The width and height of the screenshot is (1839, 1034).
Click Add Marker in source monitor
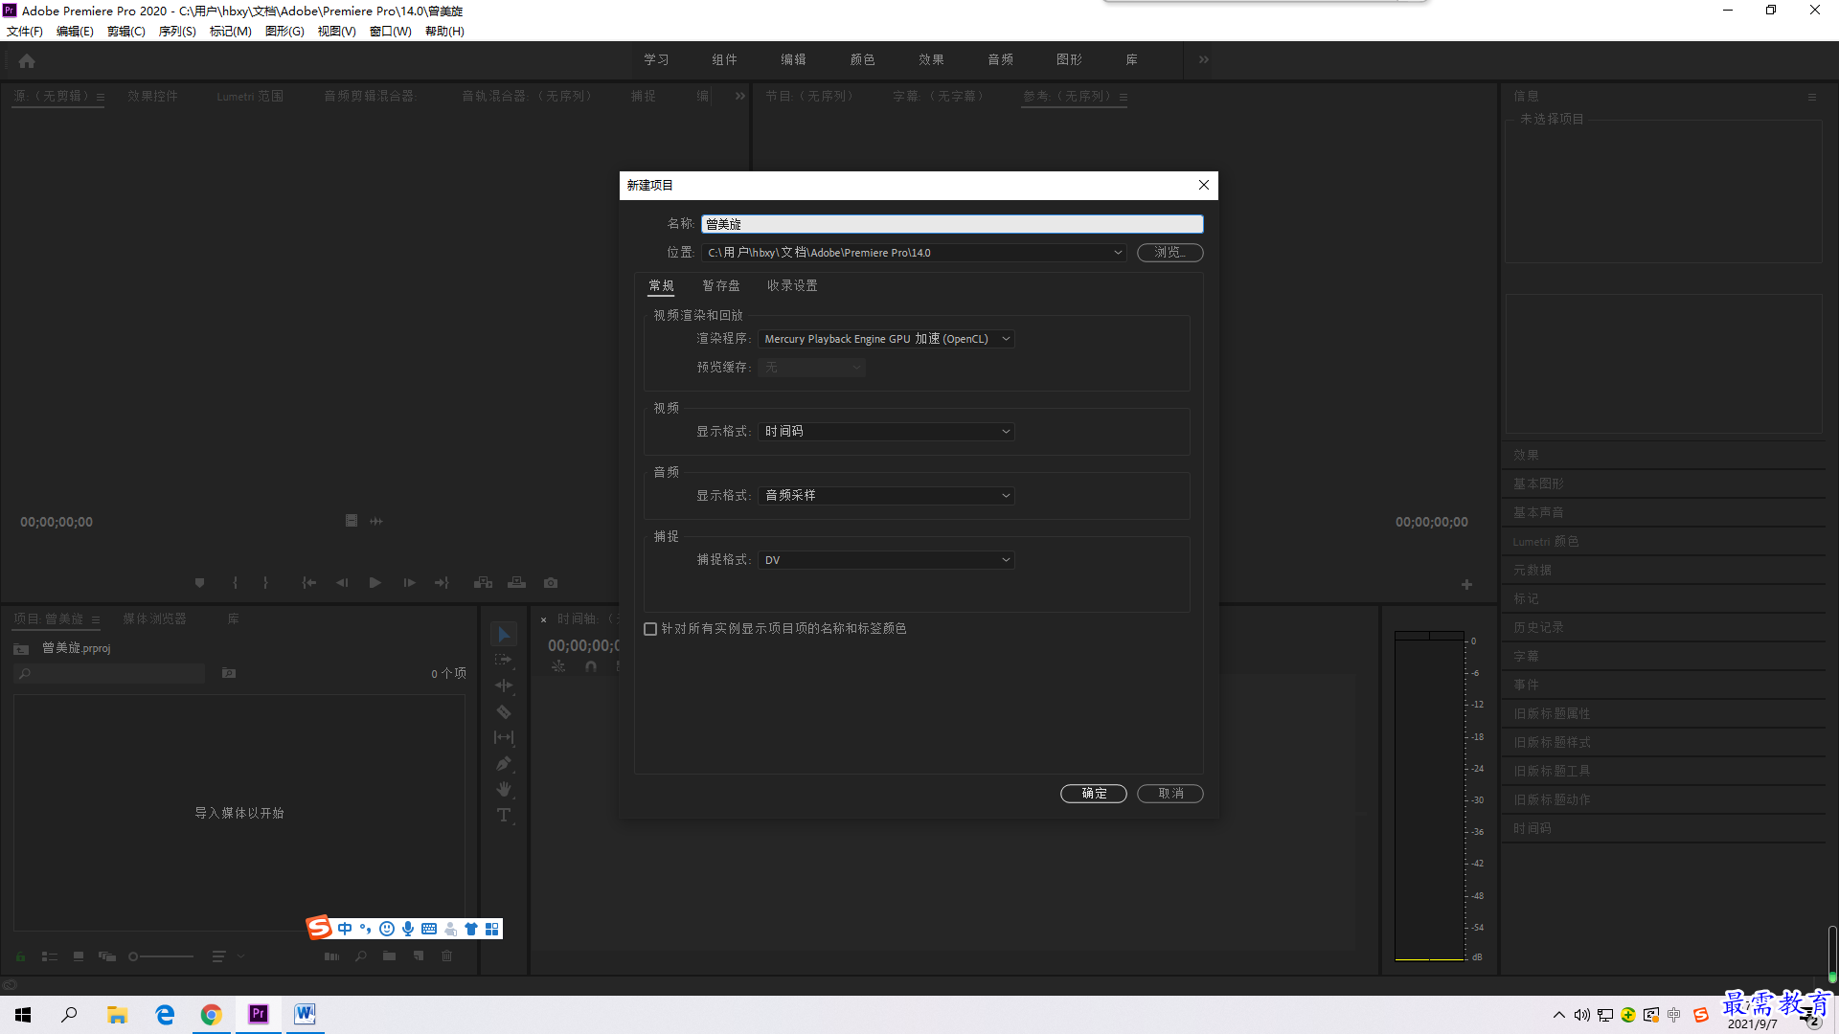pos(199,582)
